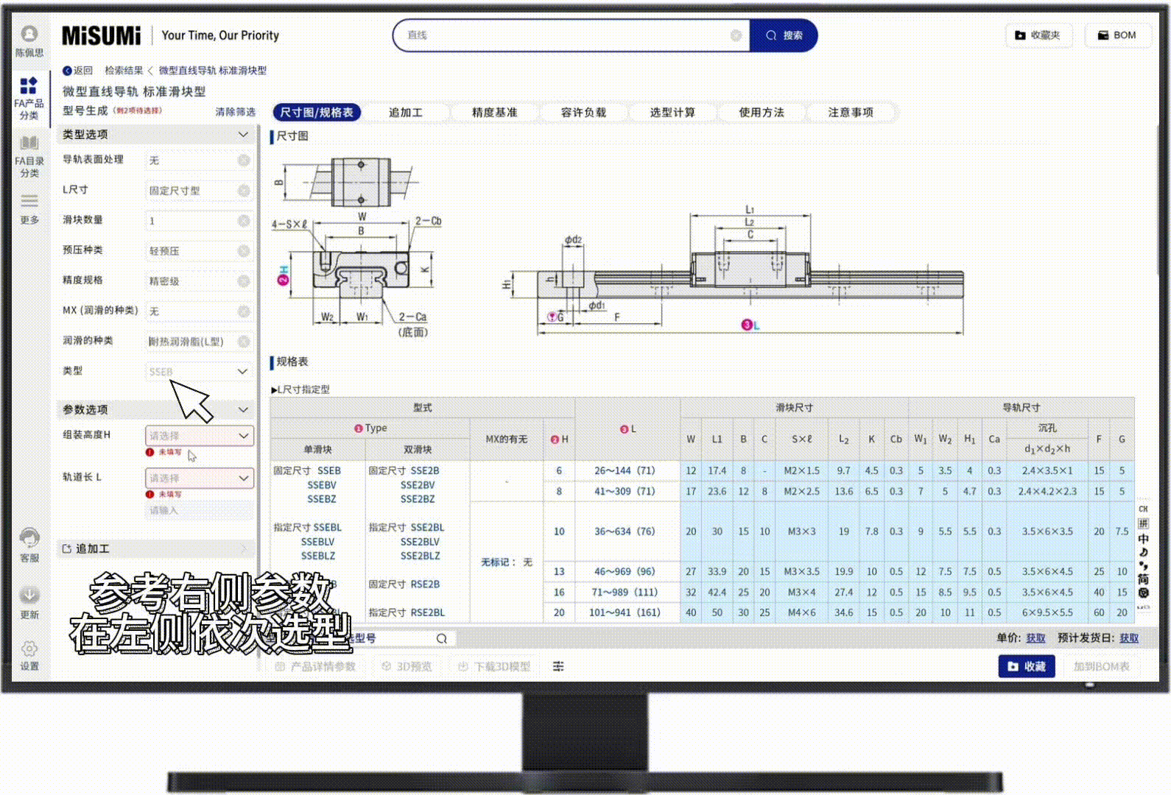Open 设置 settings in sidebar
This screenshot has width=1171, height=795.
(29, 655)
